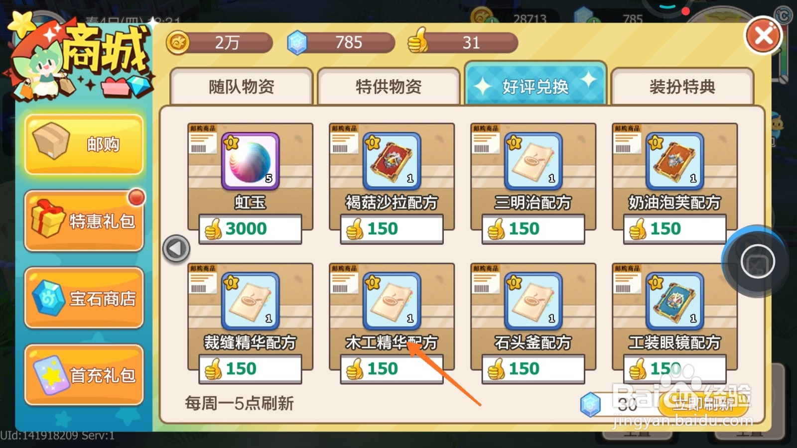Buy 虹玉 for 3000 thumbs-up

[x=250, y=229]
